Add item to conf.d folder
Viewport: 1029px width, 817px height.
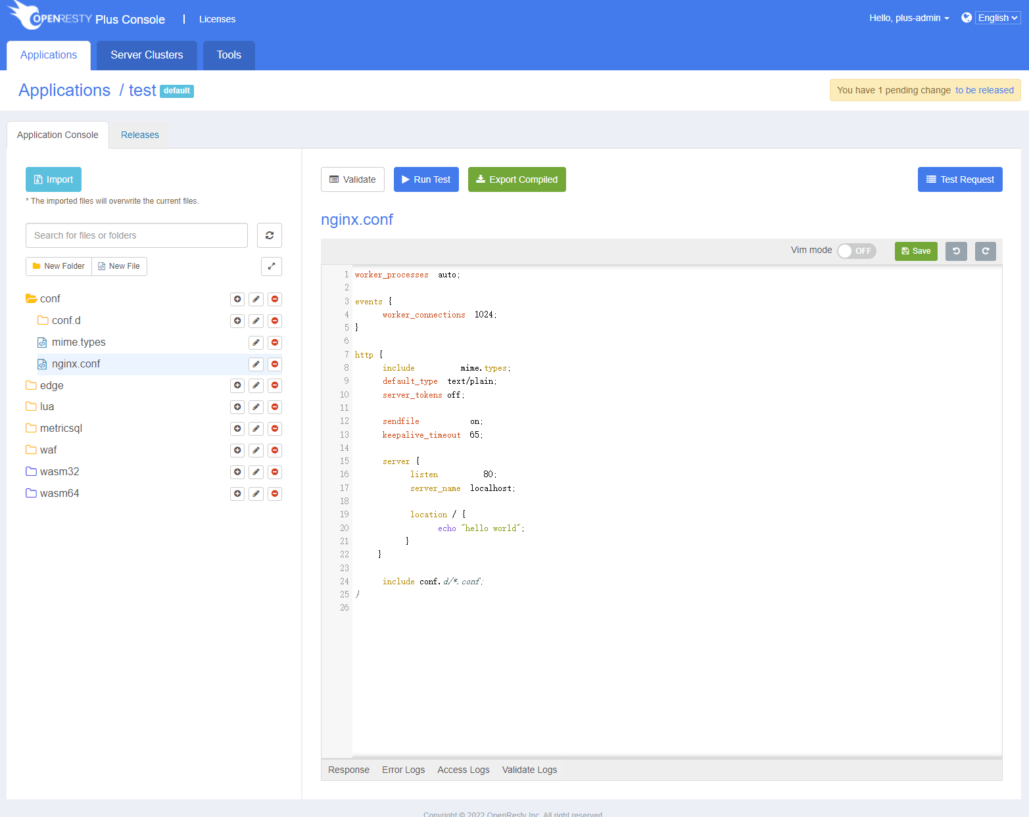237,321
